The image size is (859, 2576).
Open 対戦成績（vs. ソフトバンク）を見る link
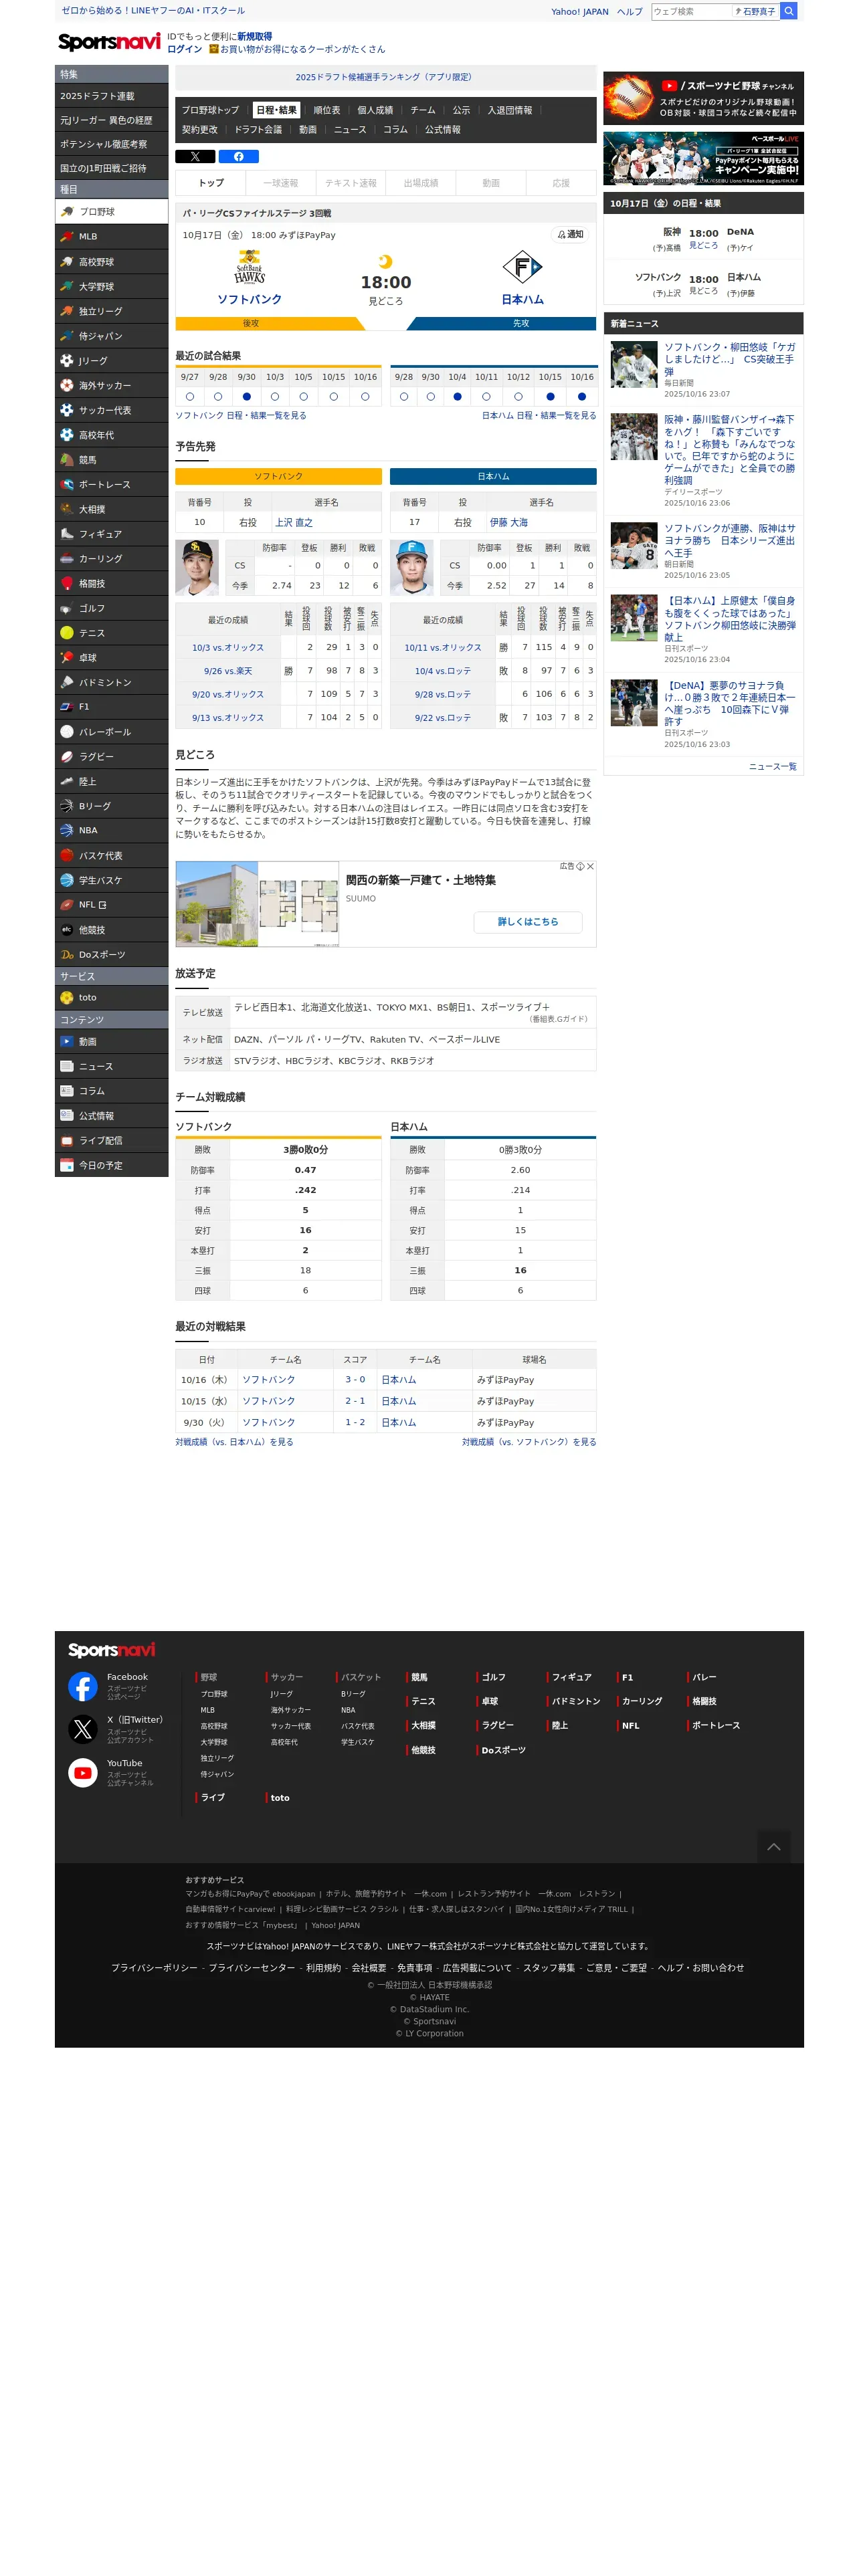(529, 1442)
